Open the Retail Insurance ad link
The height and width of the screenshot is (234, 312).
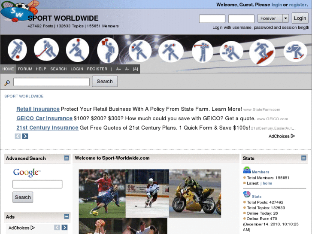pyautogui.click(x=38, y=109)
